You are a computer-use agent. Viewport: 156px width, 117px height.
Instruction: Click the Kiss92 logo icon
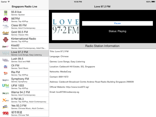point(6,46)
